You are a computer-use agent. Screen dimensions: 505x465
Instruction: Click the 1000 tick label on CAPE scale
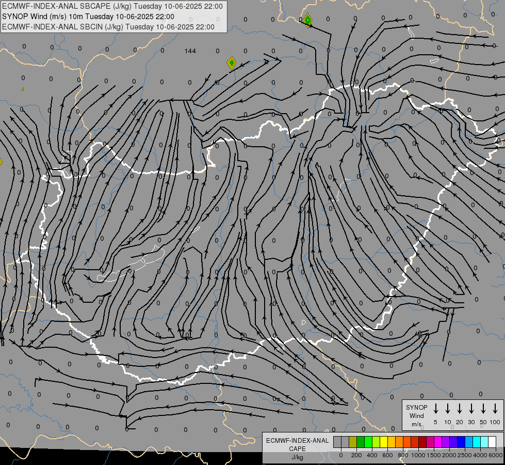(418, 455)
